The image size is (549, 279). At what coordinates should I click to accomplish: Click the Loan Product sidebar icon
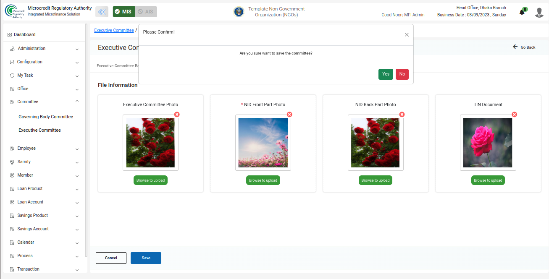12,189
